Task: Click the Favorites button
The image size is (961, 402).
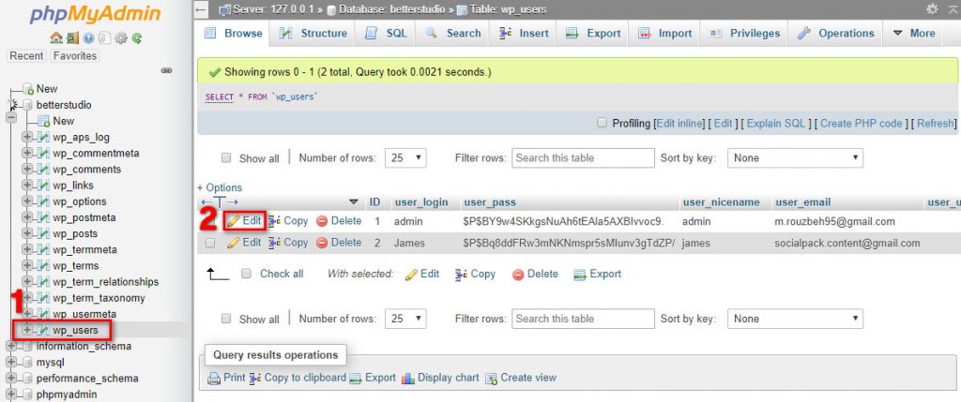Action: pos(75,55)
